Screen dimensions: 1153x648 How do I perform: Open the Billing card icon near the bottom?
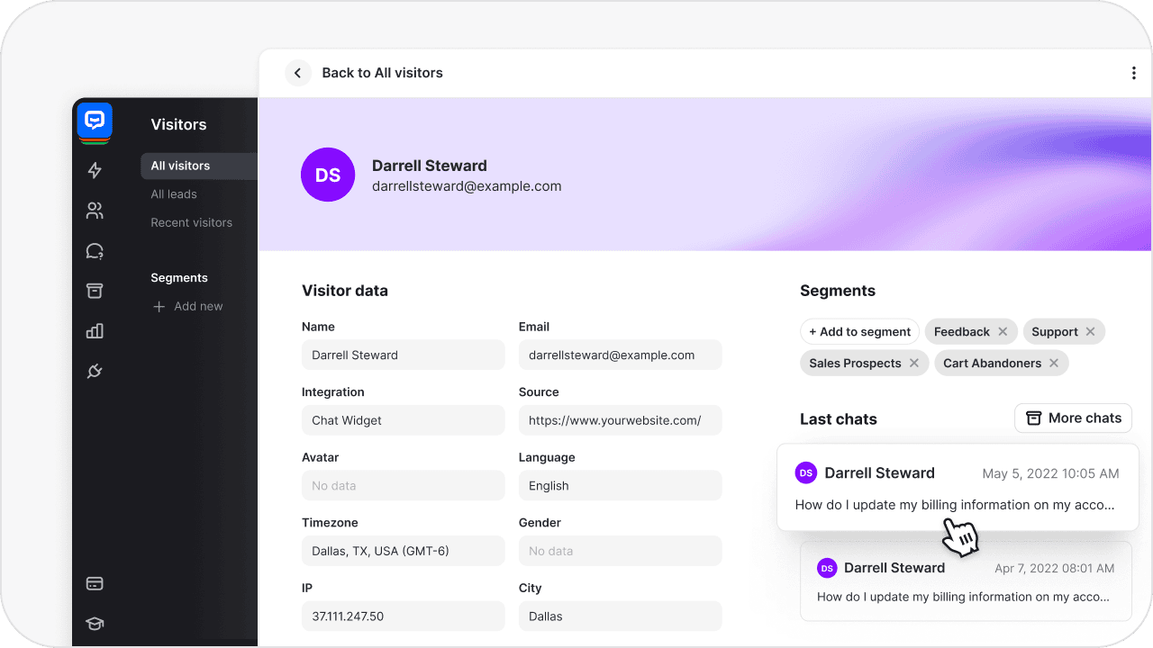(x=95, y=583)
